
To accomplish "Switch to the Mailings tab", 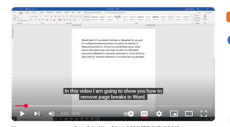I will click(59, 13).
